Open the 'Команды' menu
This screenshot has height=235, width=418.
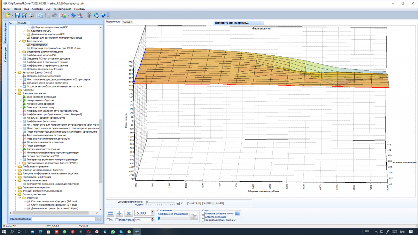pos(37,9)
